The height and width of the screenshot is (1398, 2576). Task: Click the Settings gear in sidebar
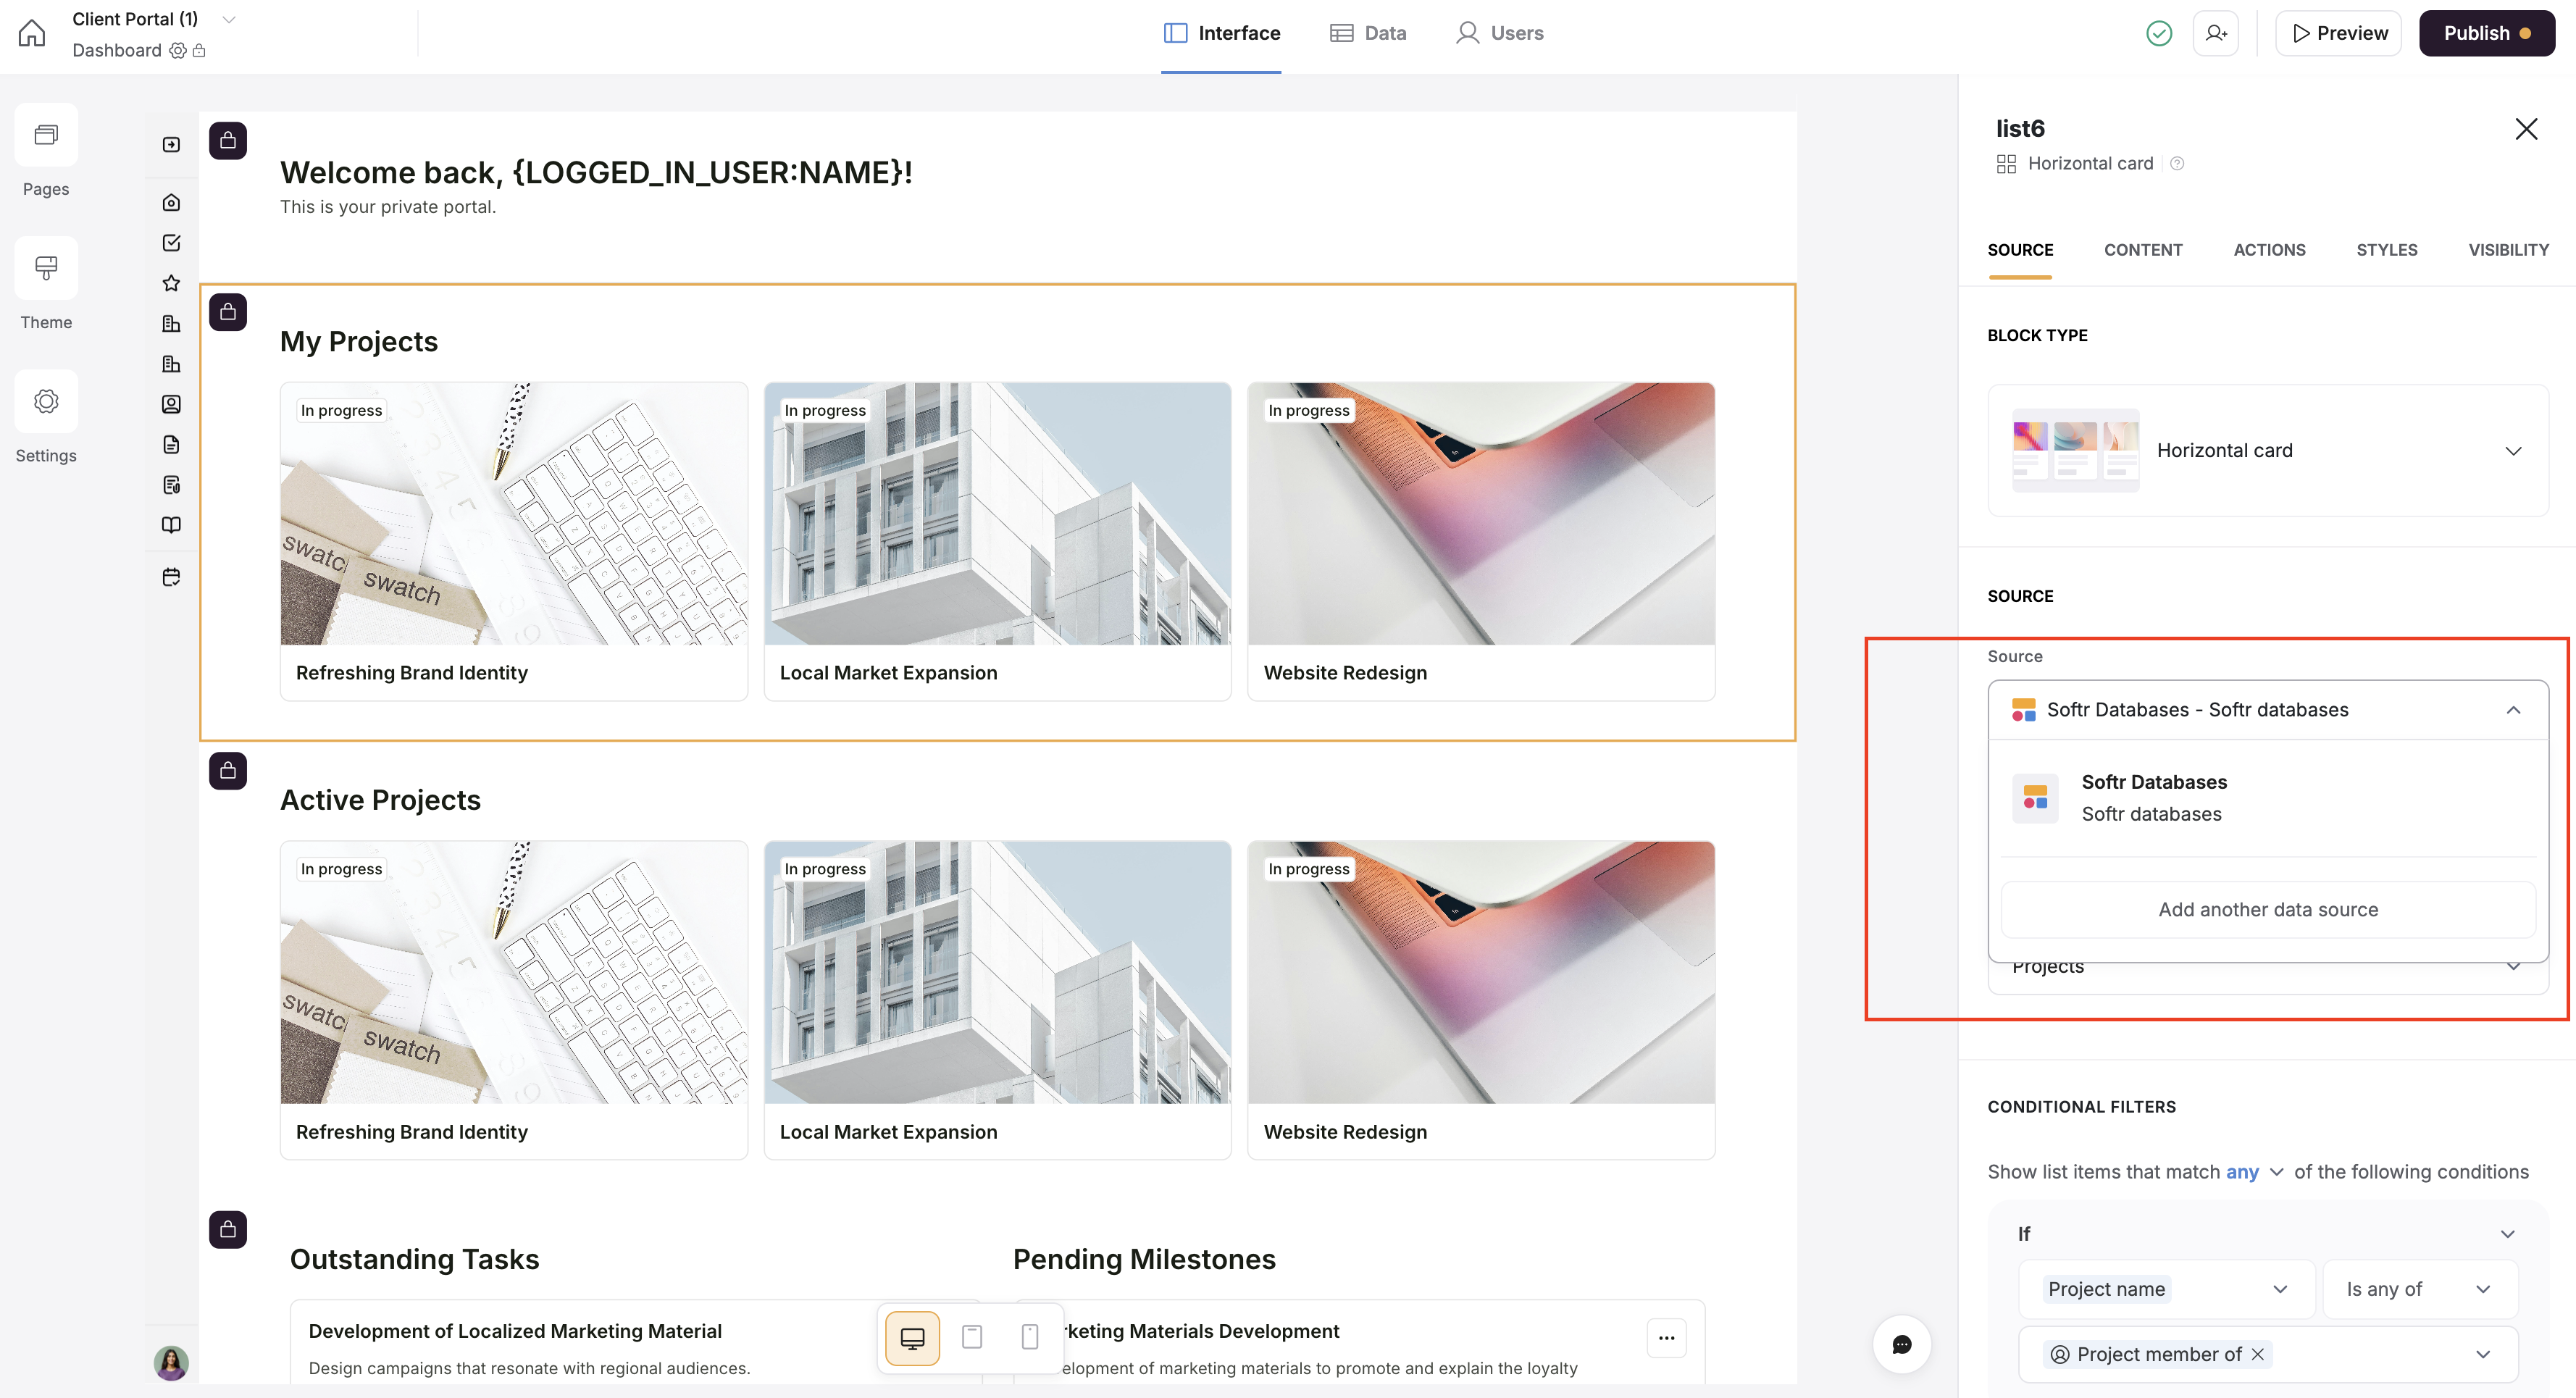[x=46, y=401]
